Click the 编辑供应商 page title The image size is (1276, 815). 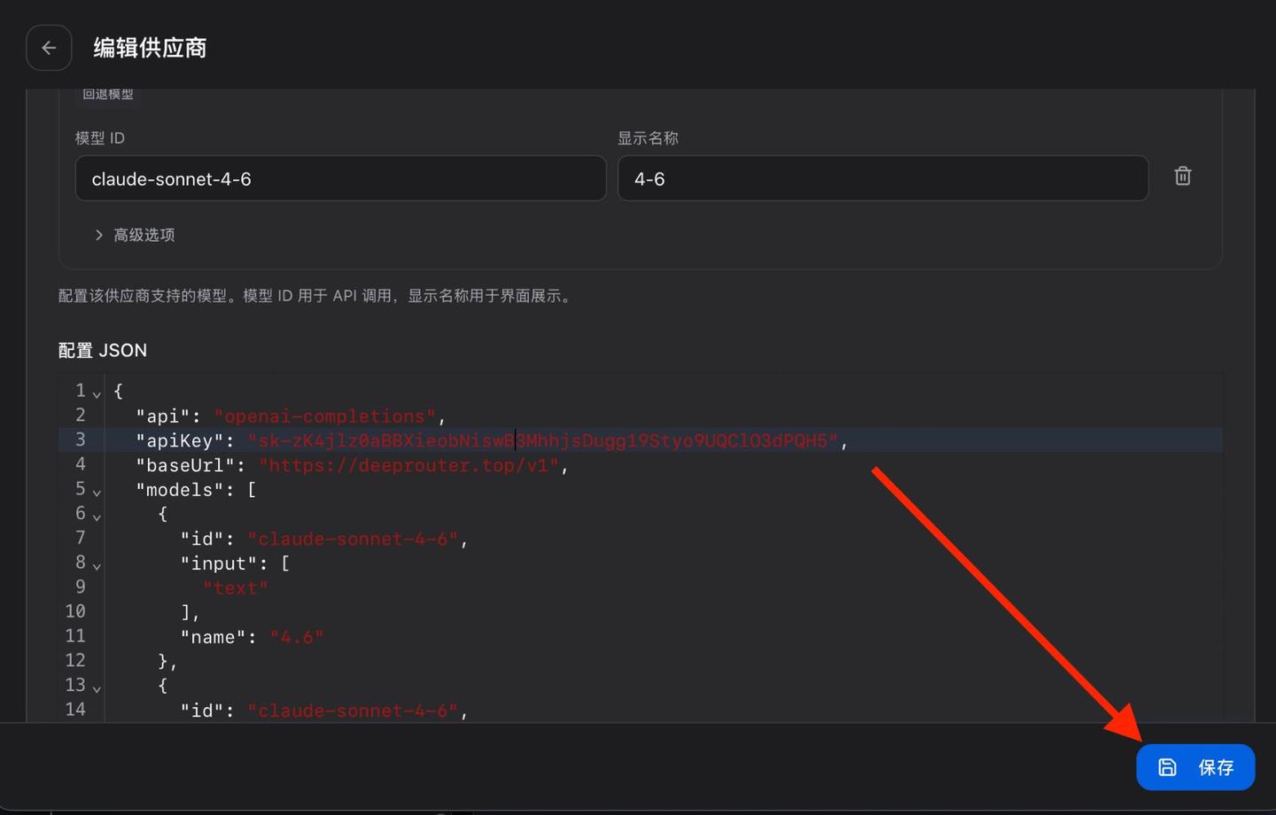(x=150, y=48)
